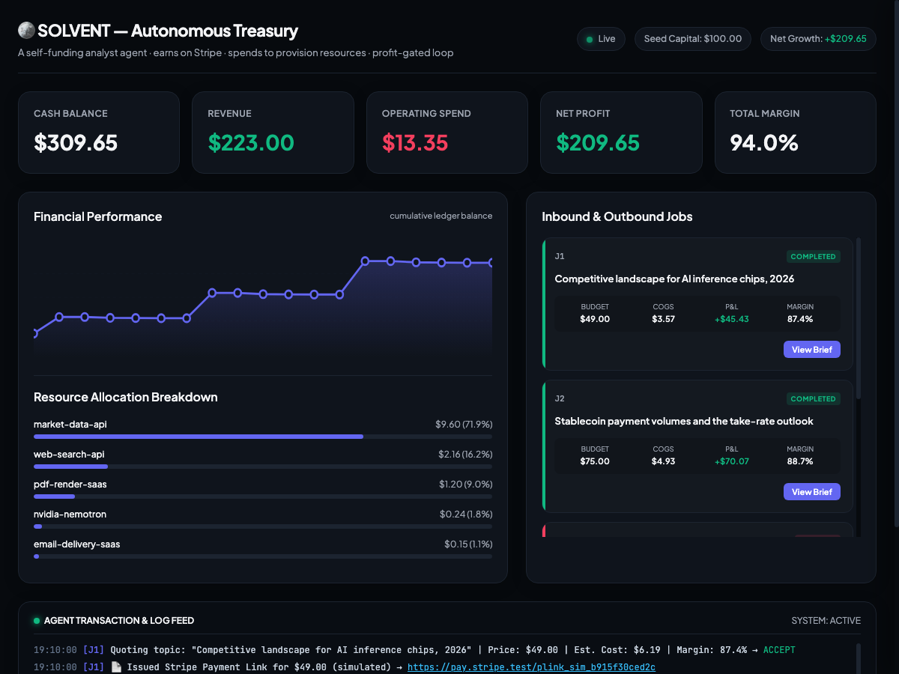Select the Operating Spend $13.35 card

[x=447, y=133]
